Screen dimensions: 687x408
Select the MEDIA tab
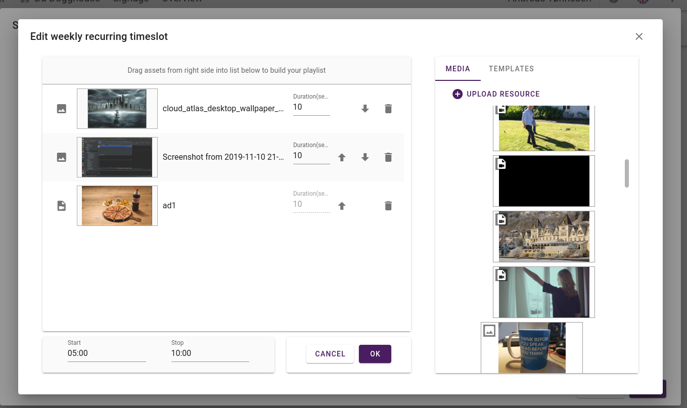click(x=457, y=68)
